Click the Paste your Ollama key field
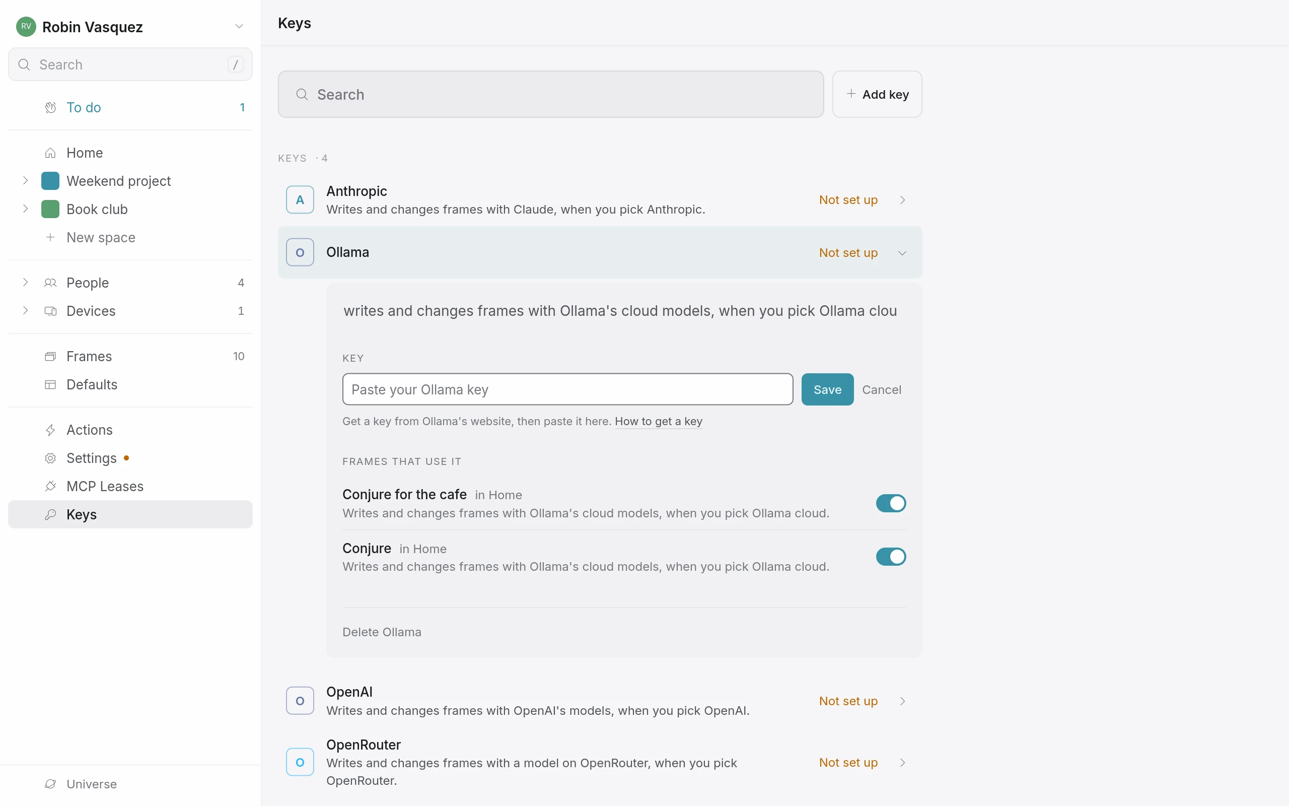Viewport: 1289px width, 806px height. coord(567,389)
